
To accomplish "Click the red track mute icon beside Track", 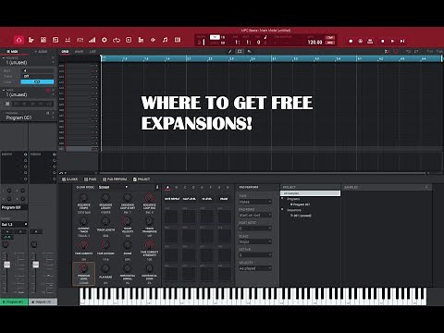I will [x=48, y=91].
